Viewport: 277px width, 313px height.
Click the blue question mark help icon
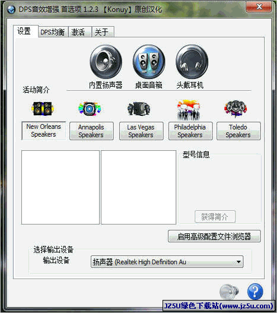pos(255,292)
